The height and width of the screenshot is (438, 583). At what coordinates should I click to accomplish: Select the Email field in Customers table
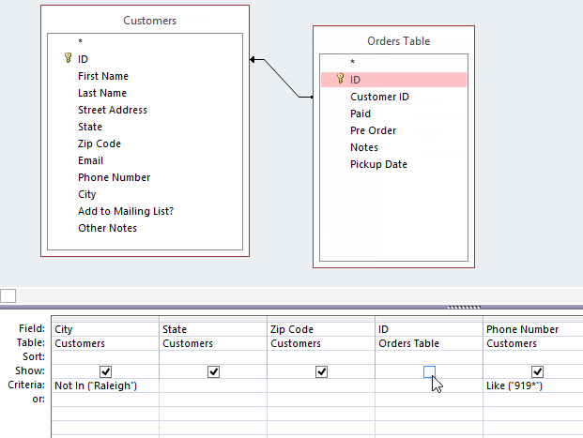click(91, 160)
